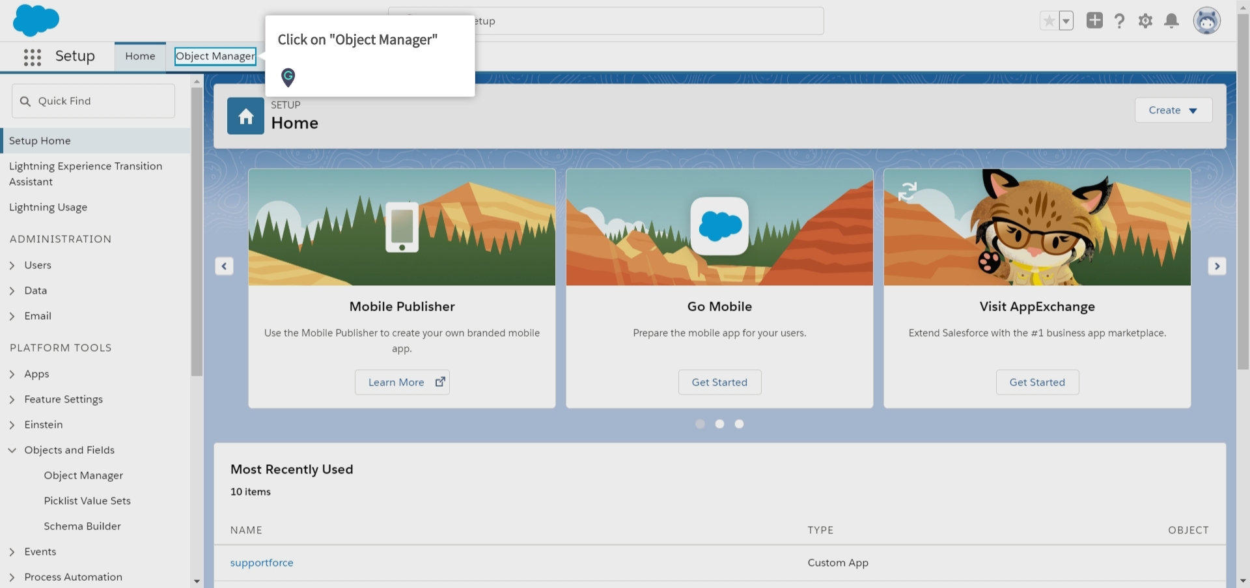This screenshot has width=1250, height=588.
Task: Open the global actions plus icon
Action: point(1094,21)
